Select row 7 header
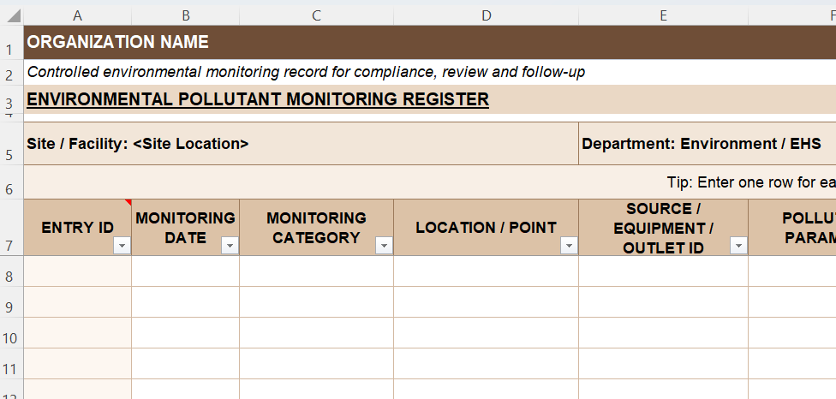Viewport: 836px width, 399px height. [x=12, y=228]
